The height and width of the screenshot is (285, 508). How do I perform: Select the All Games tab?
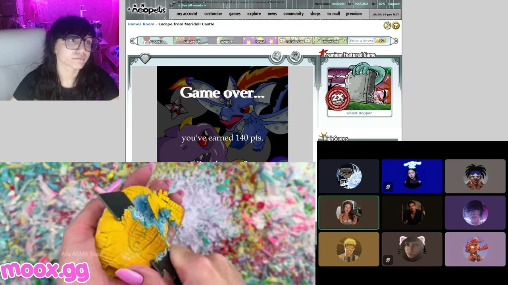156,41
